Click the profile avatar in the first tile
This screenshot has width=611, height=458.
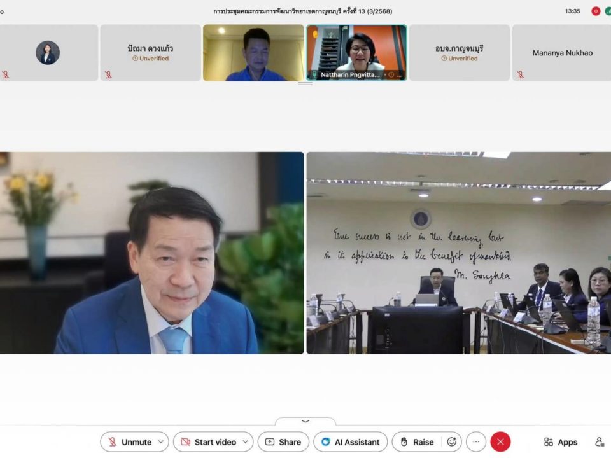pos(48,53)
